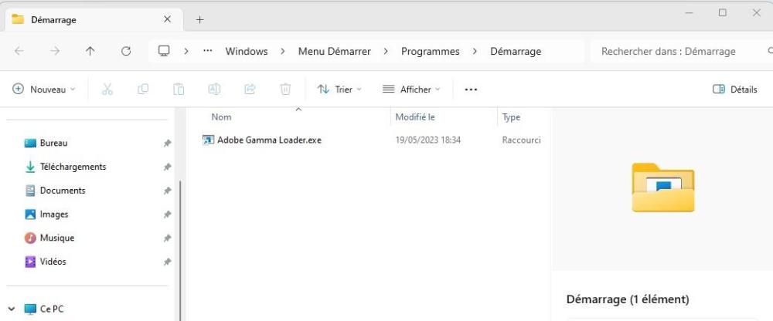The width and height of the screenshot is (773, 321).
Task: Click the pin icon beside Téléchargements
Action: click(168, 167)
